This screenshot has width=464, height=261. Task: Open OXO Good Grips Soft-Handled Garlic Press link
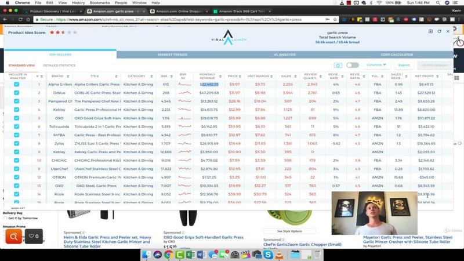pos(204,237)
